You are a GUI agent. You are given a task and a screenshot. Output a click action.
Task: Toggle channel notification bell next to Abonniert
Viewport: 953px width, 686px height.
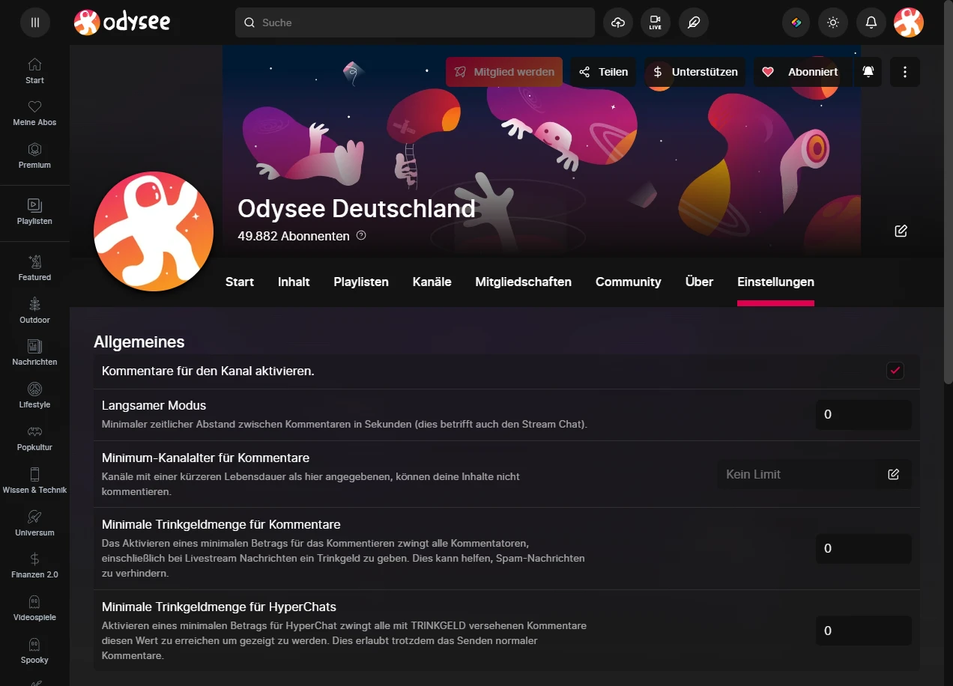pyautogui.click(x=868, y=72)
